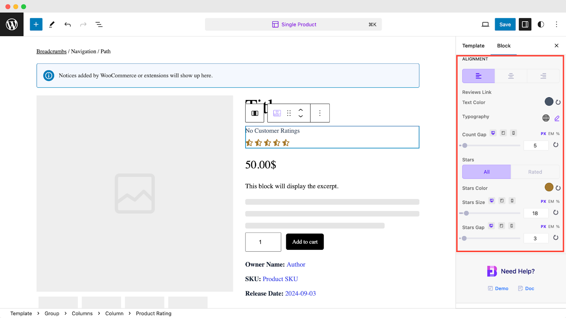This screenshot has width=566, height=318.
Task: Switch Stars selection to Rated
Action: (x=535, y=172)
